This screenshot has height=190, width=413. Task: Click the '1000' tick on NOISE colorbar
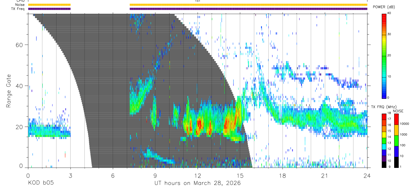(x=404, y=134)
